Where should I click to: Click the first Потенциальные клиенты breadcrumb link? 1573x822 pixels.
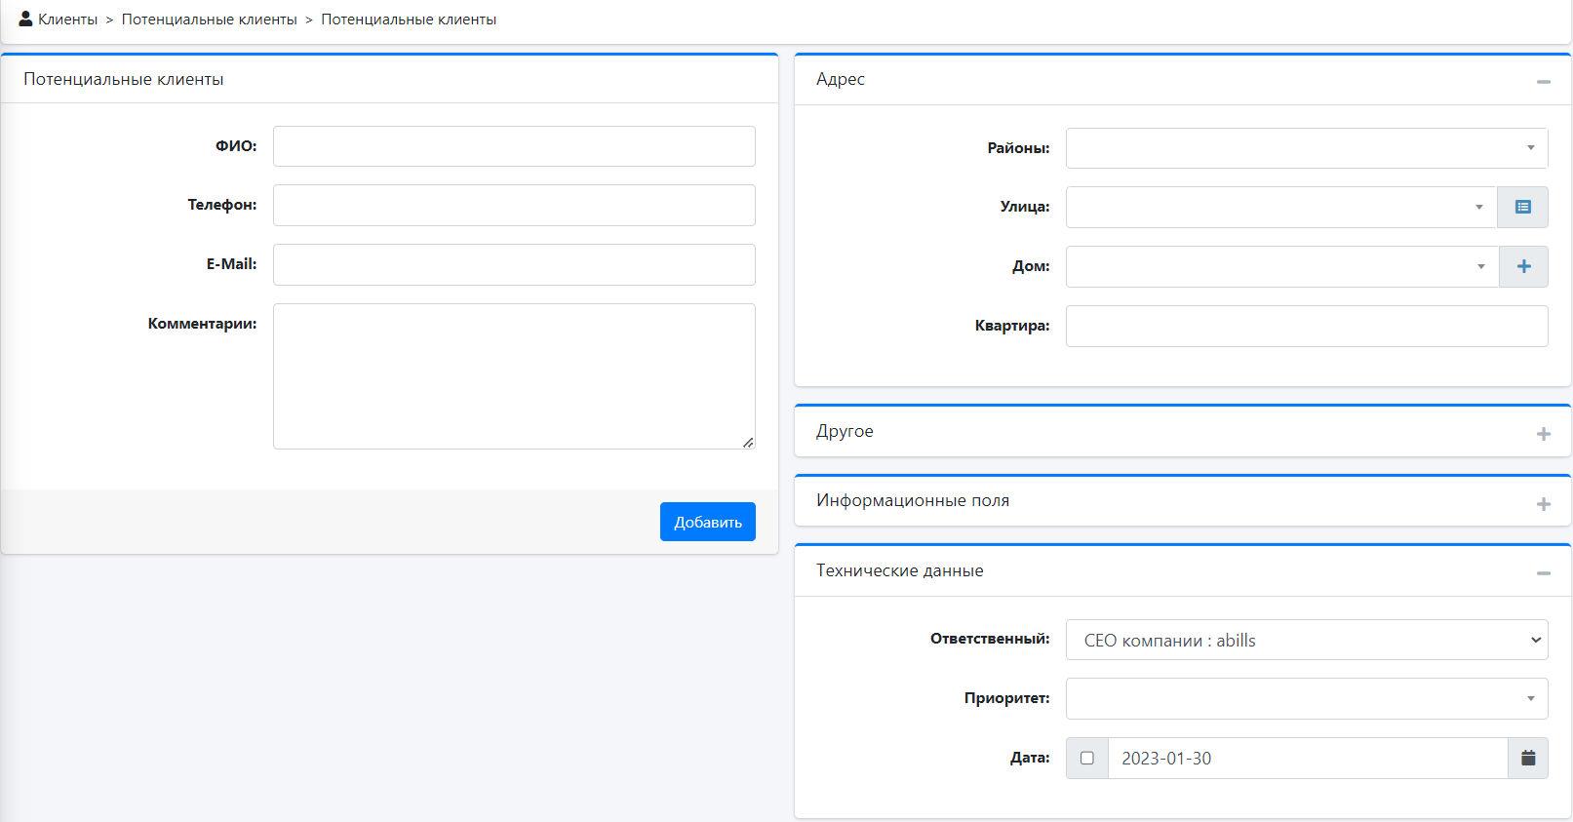[209, 20]
